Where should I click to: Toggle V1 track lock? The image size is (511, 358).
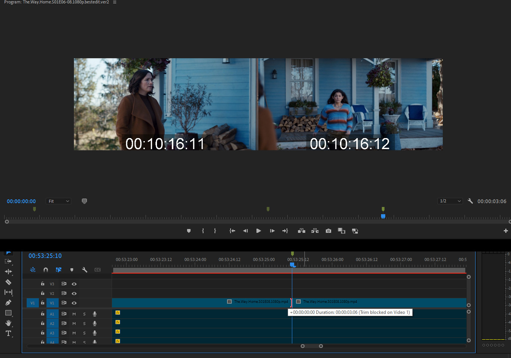pyautogui.click(x=43, y=303)
